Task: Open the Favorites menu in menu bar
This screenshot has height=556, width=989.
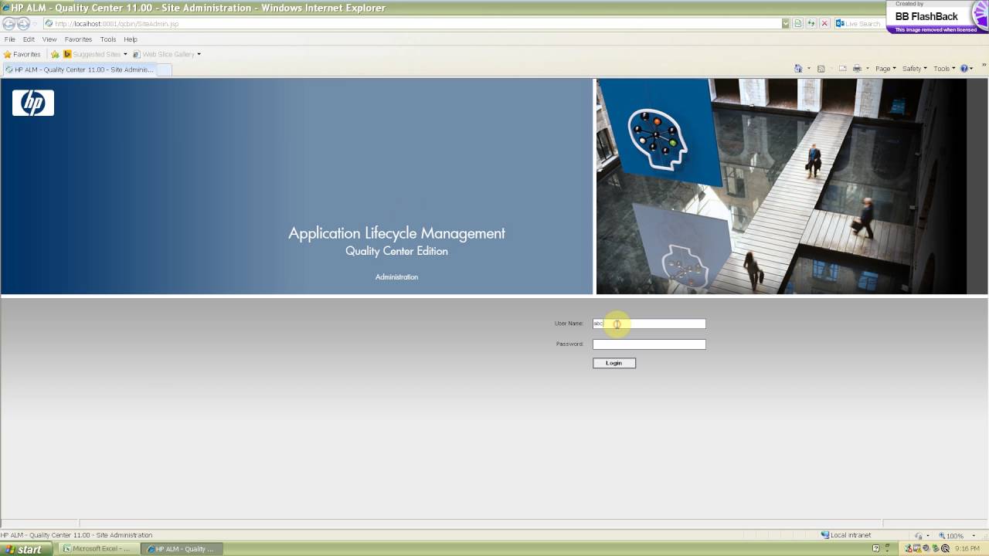Action: coord(78,39)
